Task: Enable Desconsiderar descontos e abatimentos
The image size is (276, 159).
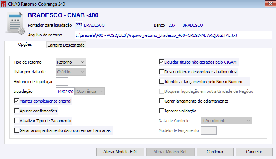Action: (161, 72)
